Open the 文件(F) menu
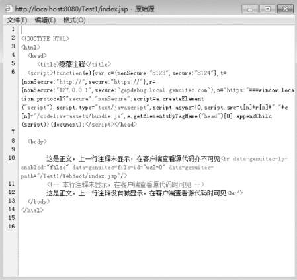 [x=17, y=20]
